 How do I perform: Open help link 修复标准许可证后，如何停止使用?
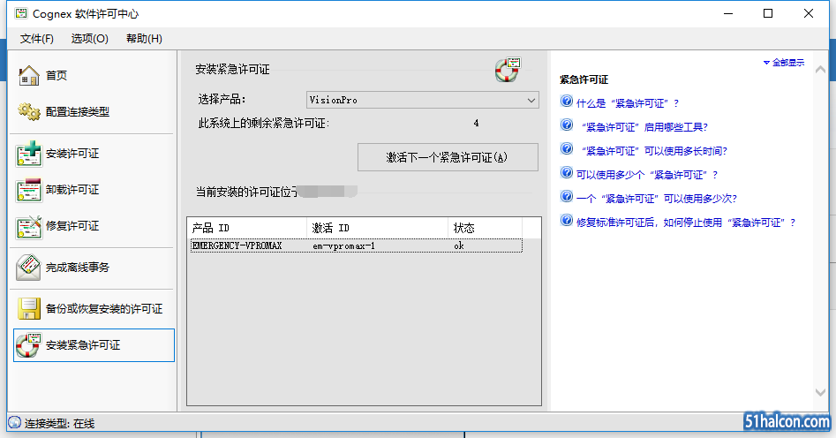(x=686, y=223)
